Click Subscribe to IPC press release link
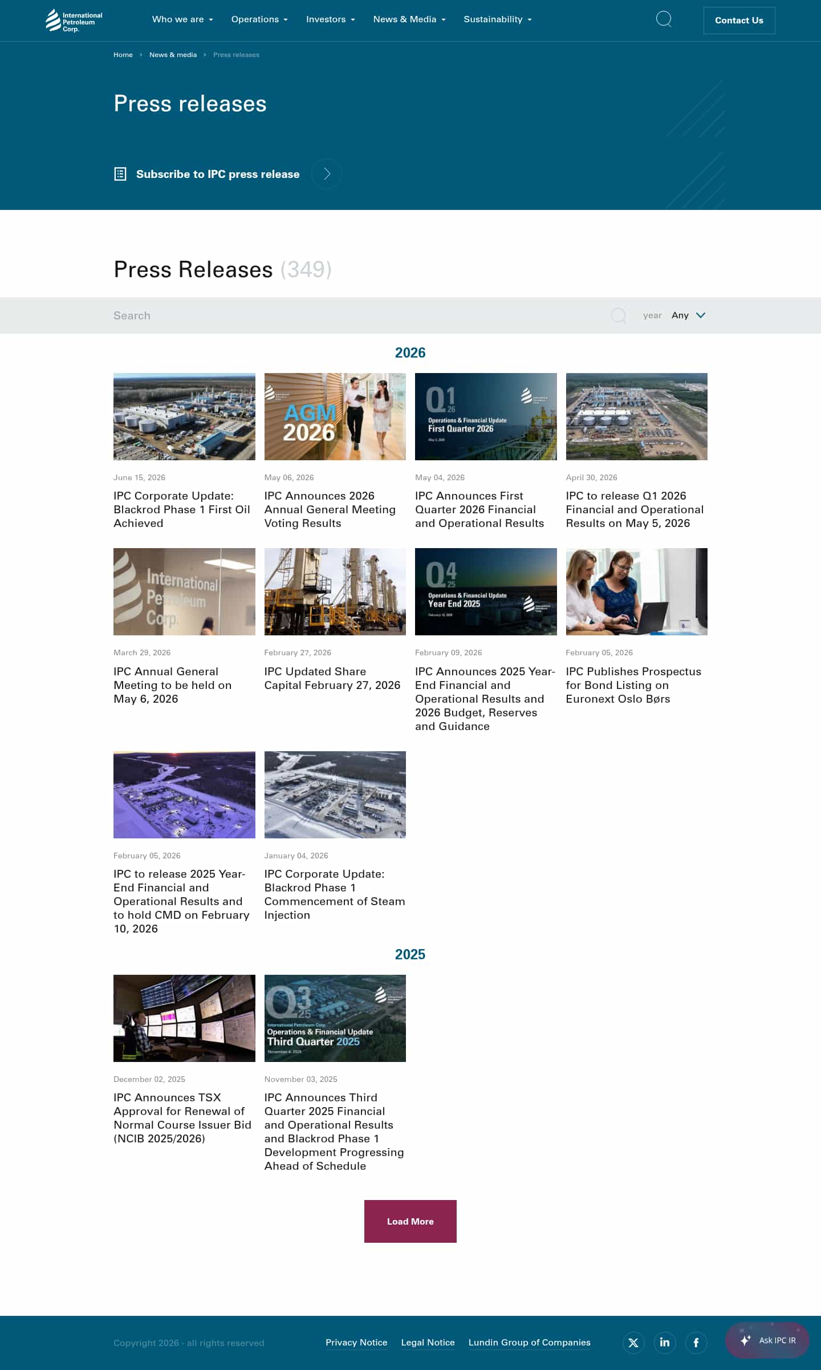This screenshot has height=1370, width=821. click(218, 174)
